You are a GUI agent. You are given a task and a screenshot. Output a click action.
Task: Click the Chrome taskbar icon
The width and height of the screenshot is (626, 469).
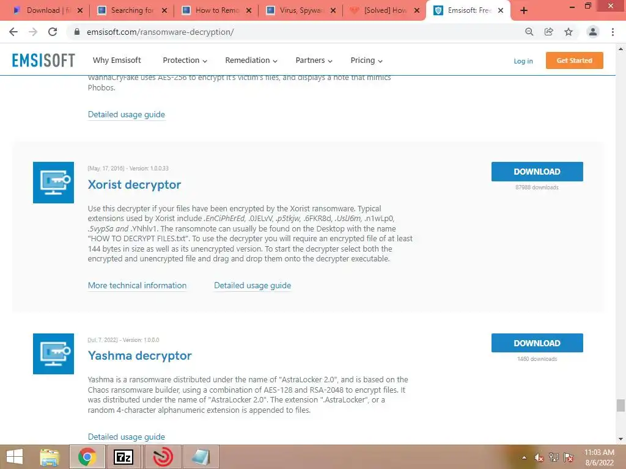click(x=87, y=457)
